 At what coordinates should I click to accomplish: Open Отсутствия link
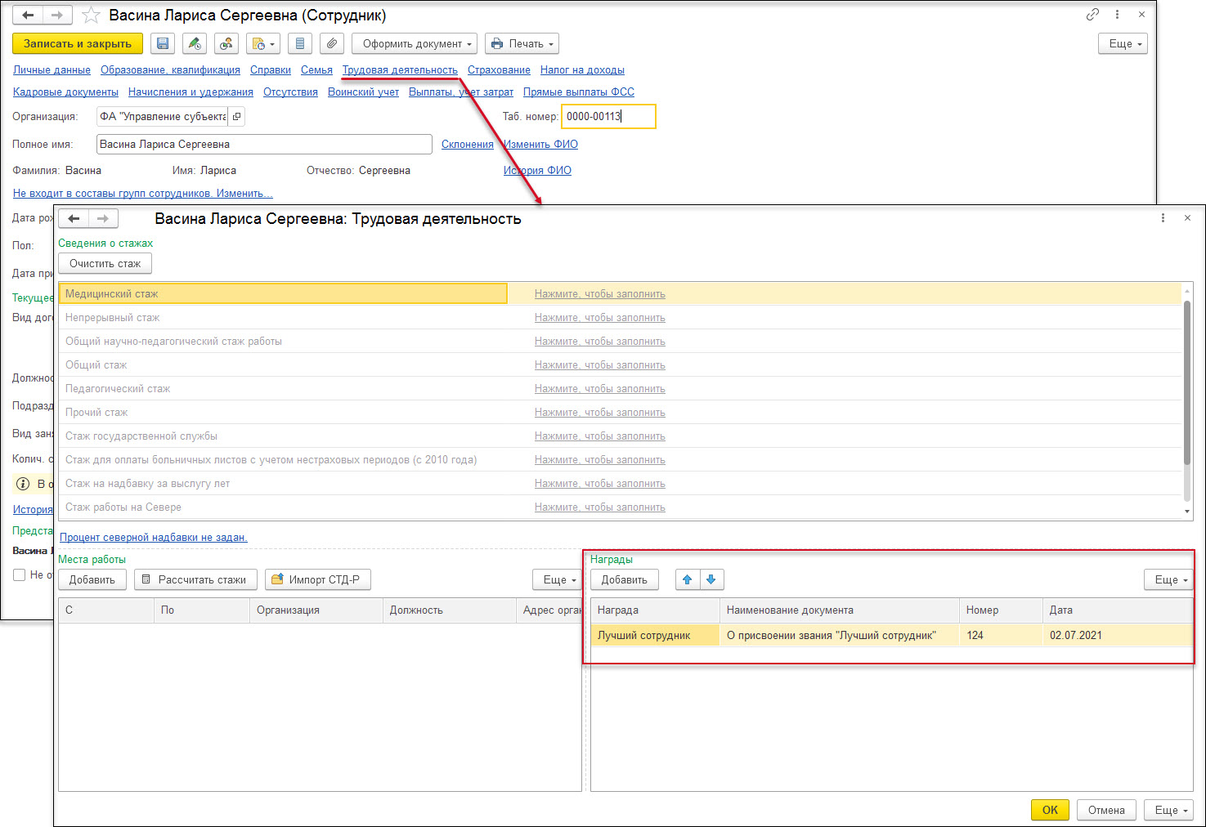pyautogui.click(x=290, y=92)
